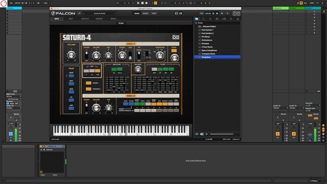Switch to Falcon MIXER view
The width and height of the screenshot is (327, 184).
pos(145,13)
